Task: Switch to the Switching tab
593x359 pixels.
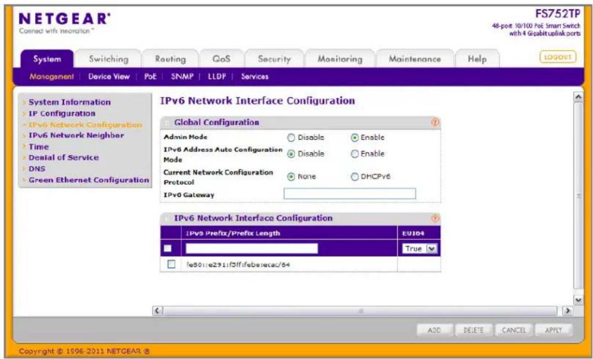Action: (109, 59)
